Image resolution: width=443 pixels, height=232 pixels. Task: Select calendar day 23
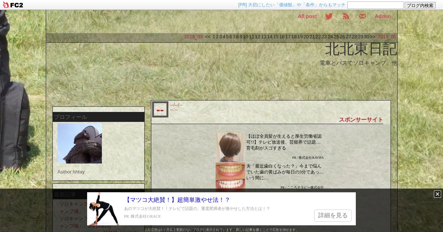click(324, 37)
